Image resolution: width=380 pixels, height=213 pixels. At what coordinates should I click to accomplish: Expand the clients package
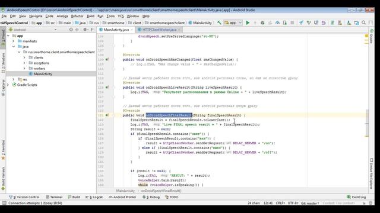(24, 57)
